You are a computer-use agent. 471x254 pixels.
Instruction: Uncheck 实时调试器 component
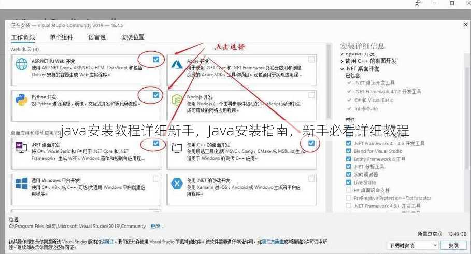point(348,174)
